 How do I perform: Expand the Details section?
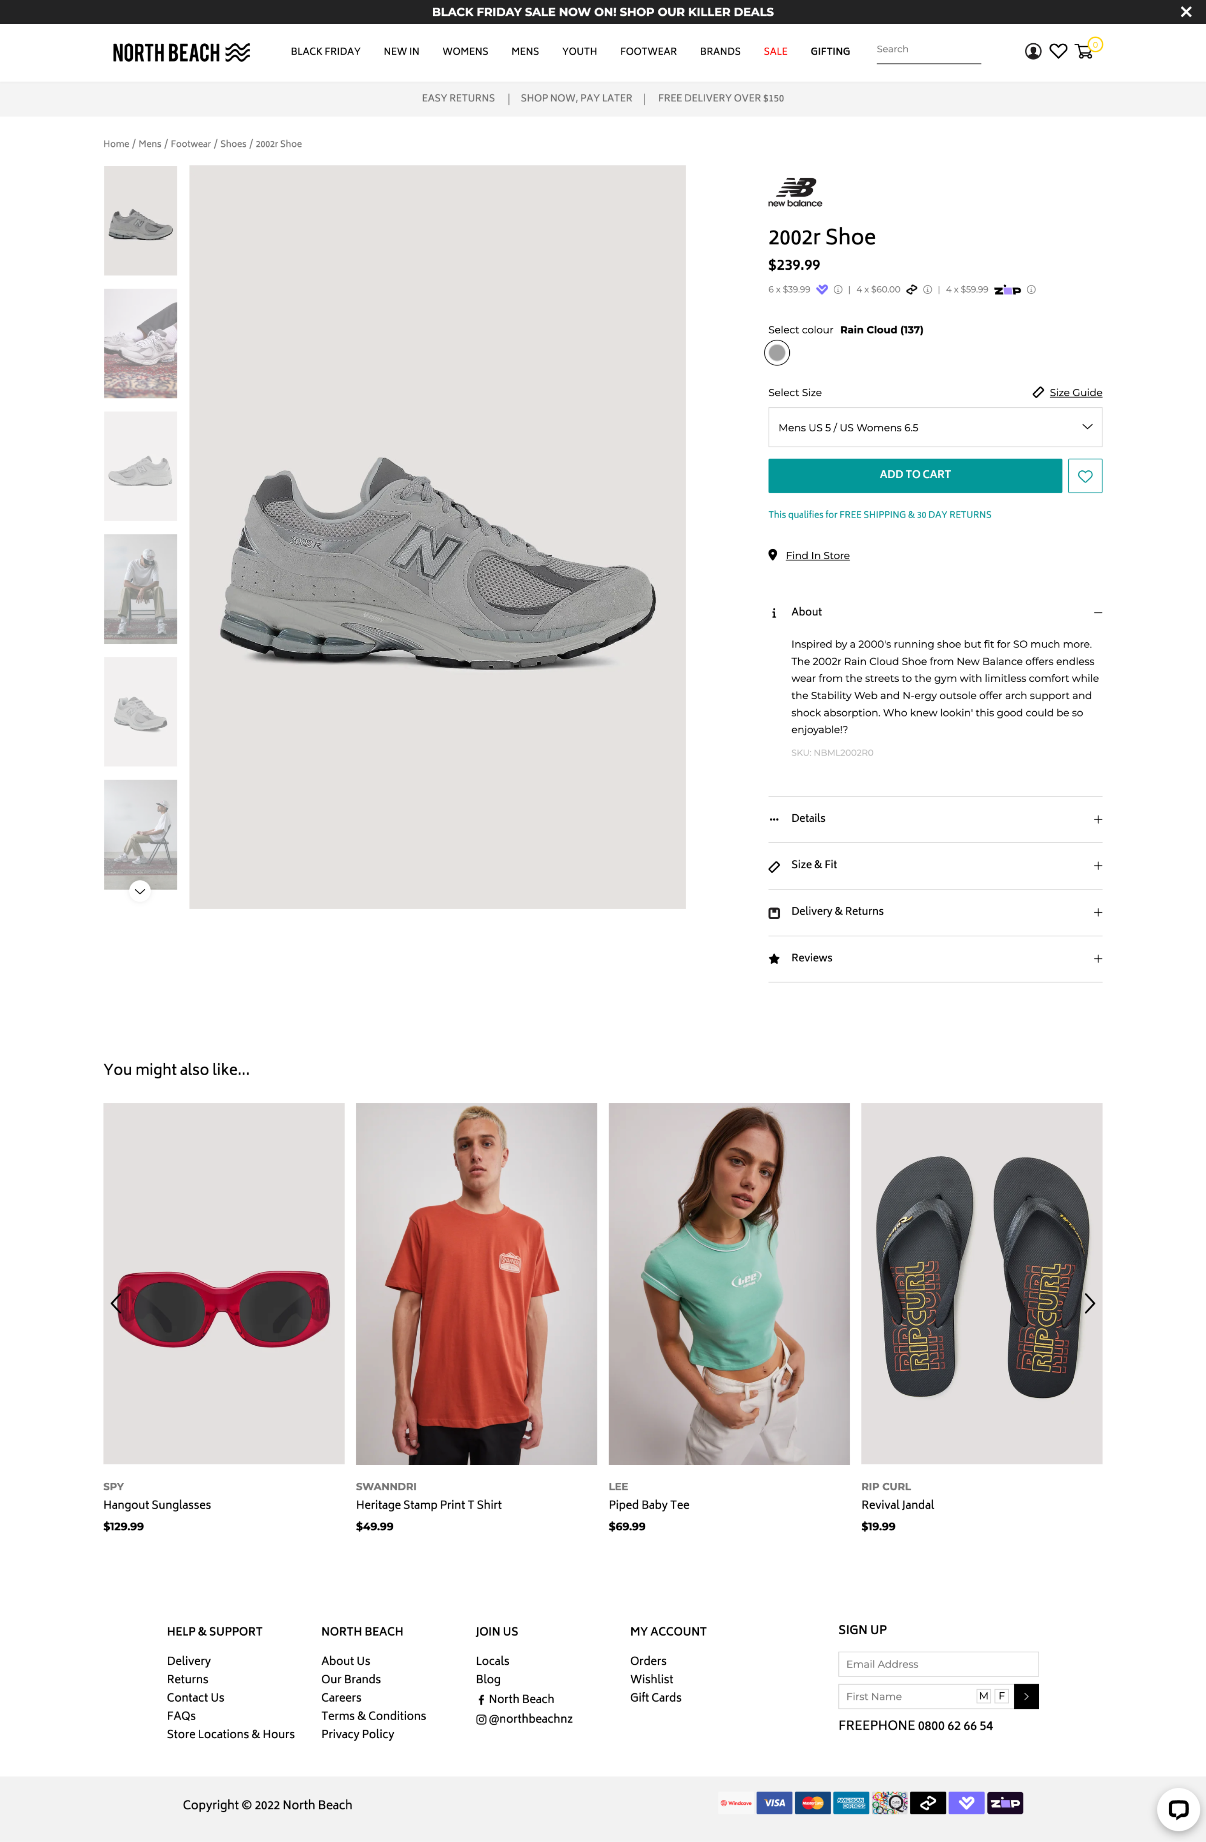coord(935,819)
